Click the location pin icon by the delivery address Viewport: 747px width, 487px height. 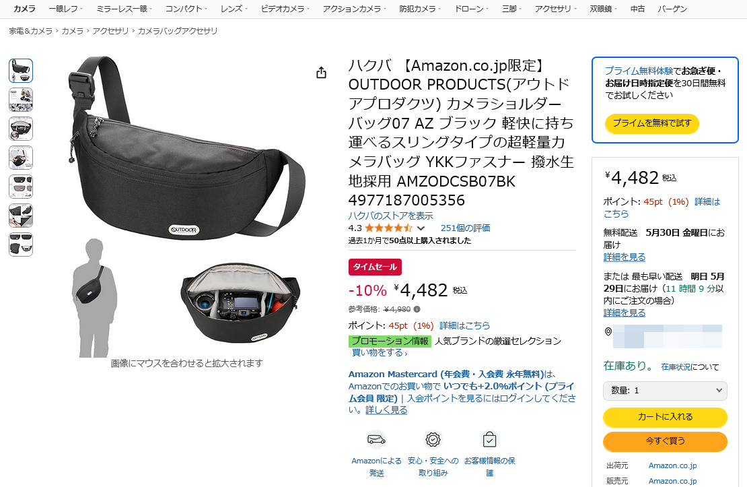608,331
